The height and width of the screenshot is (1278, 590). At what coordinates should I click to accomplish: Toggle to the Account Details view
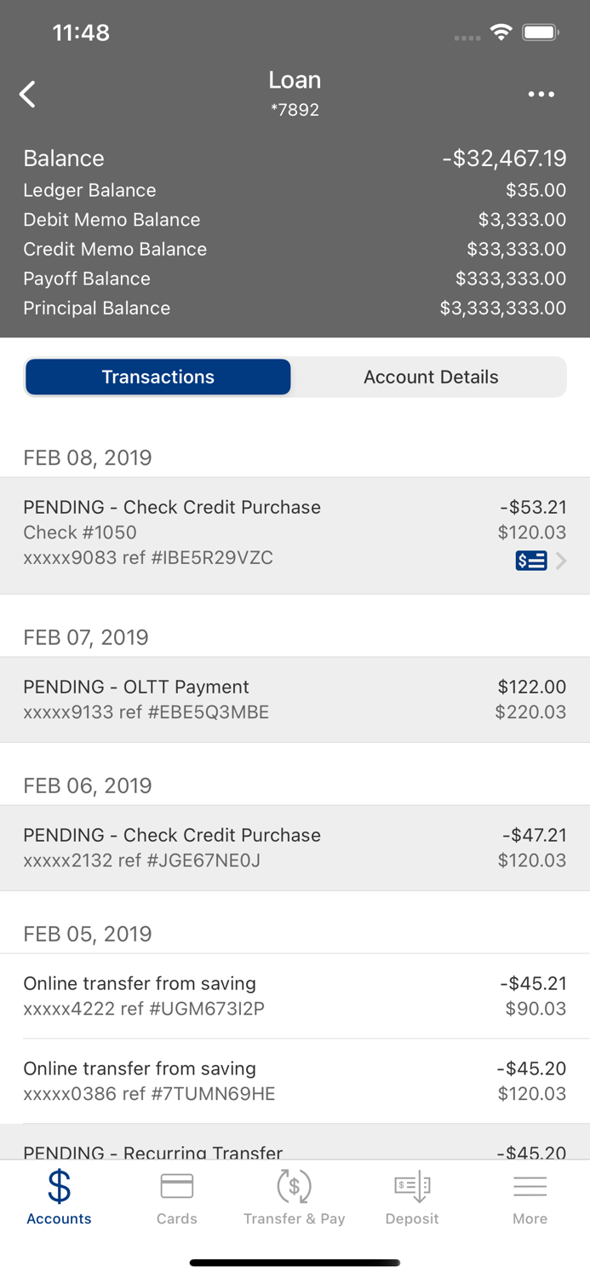[x=431, y=377]
